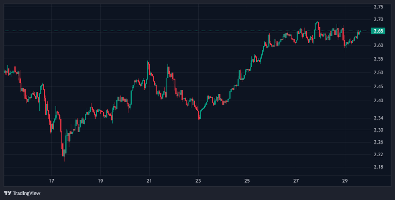
Task: Click the 2.18 price axis label
Action: click(378, 167)
